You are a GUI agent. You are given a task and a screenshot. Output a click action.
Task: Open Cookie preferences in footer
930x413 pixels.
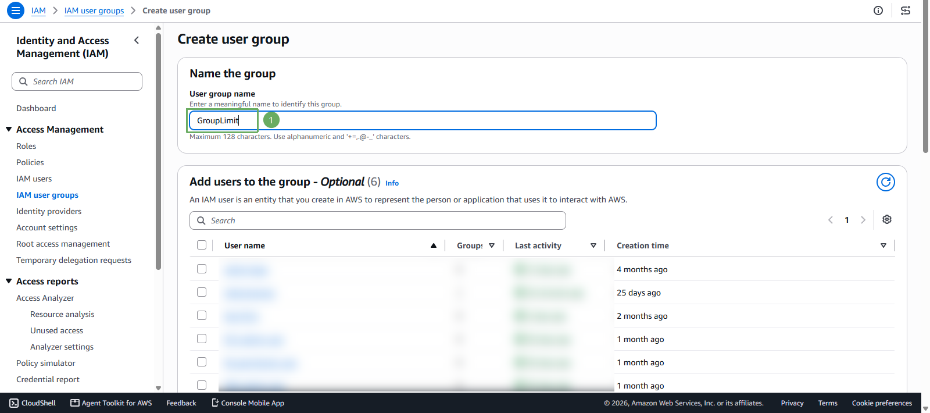coord(882,403)
